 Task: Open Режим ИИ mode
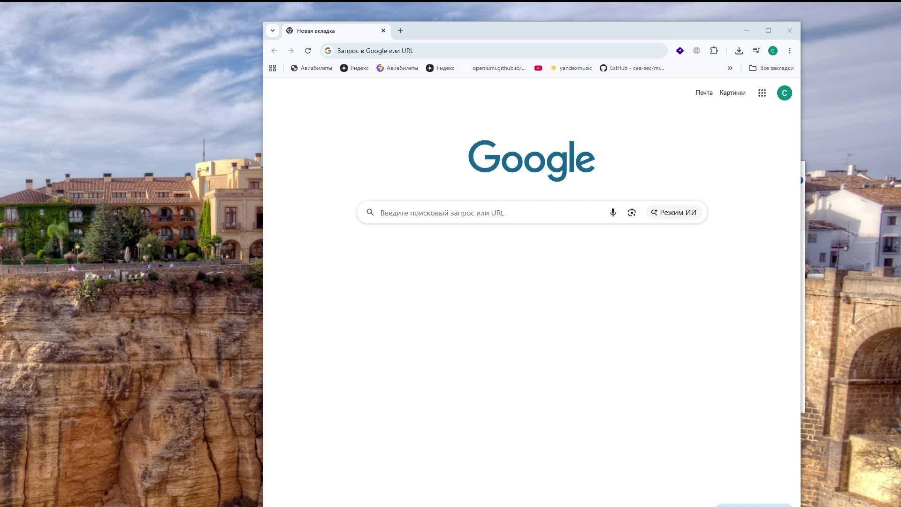point(674,213)
